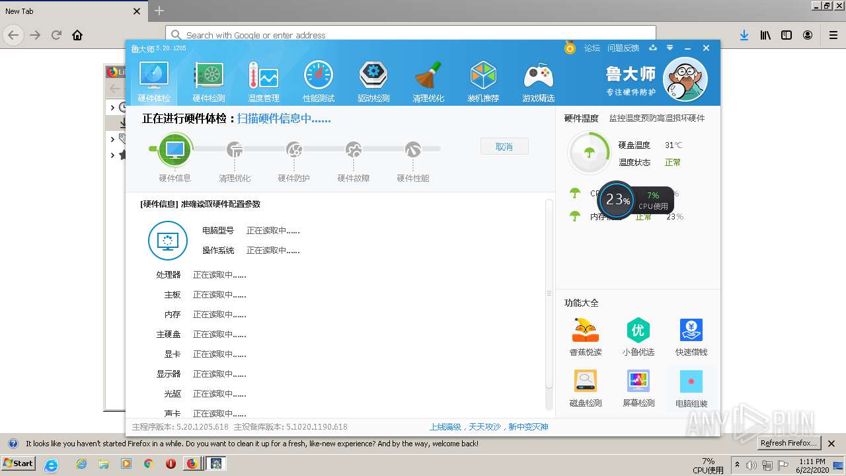This screenshot has width=846, height=476.
Task: Click the disk temperature umbrella gauge
Action: [589, 153]
